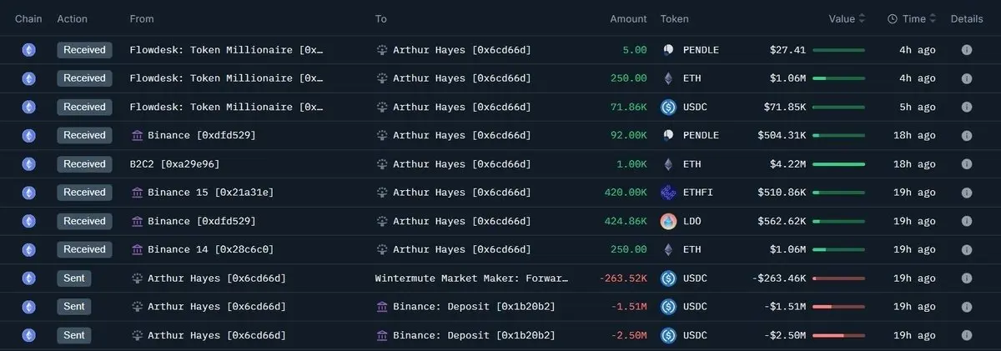Open Arthur Hayes sender link in the -2.50M row
The image size is (1001, 351).
[216, 335]
